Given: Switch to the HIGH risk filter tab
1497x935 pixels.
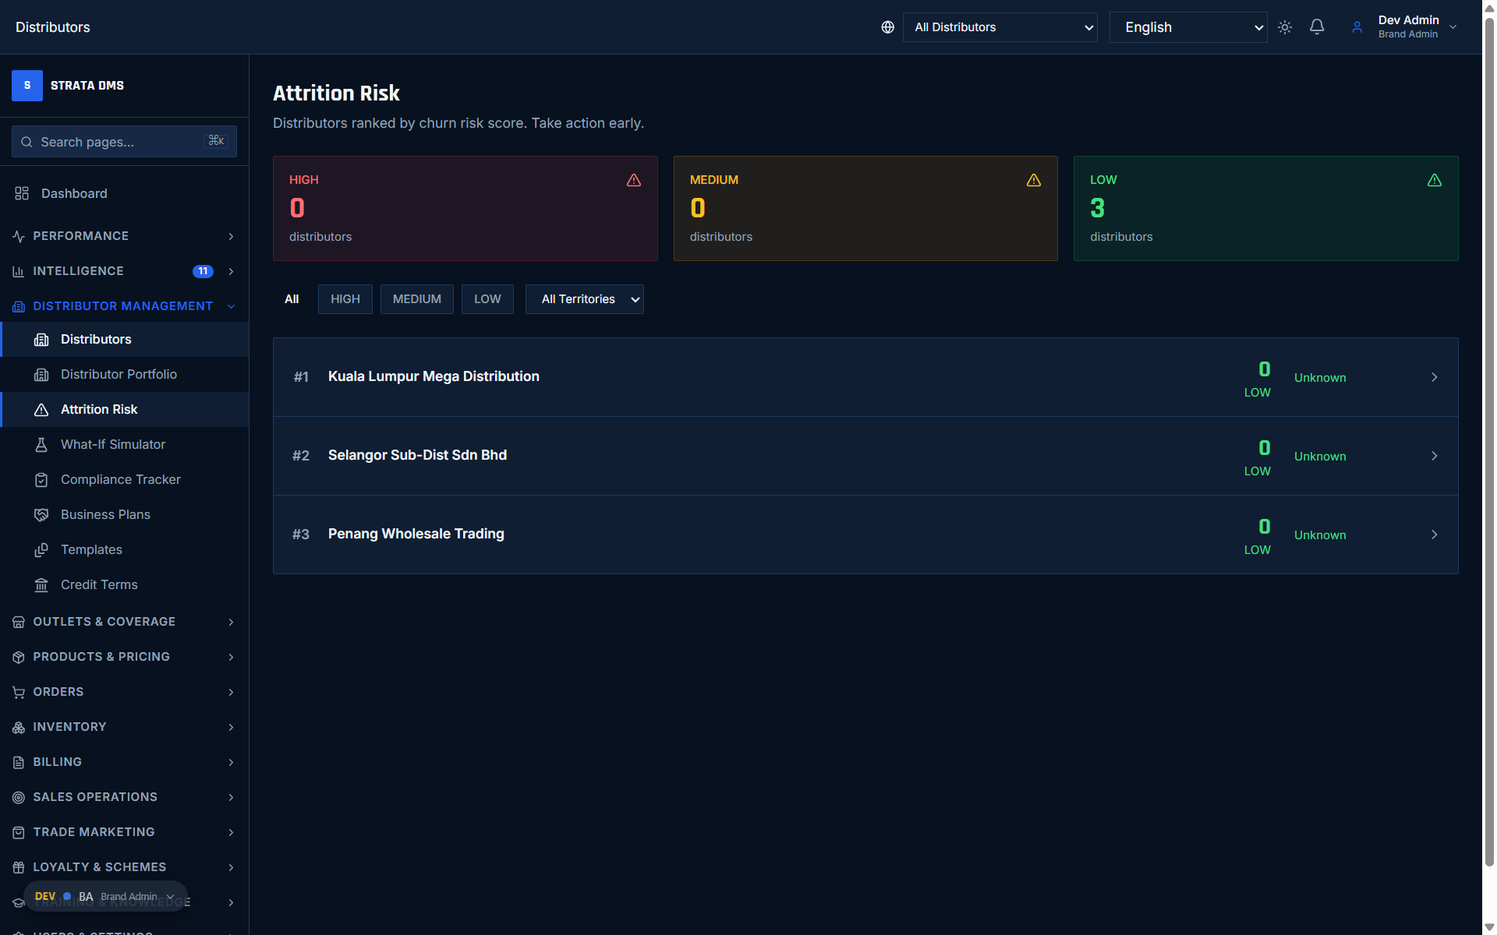Looking at the screenshot, I should click(x=345, y=298).
